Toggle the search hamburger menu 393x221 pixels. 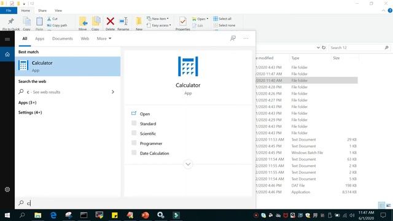(x=7, y=39)
